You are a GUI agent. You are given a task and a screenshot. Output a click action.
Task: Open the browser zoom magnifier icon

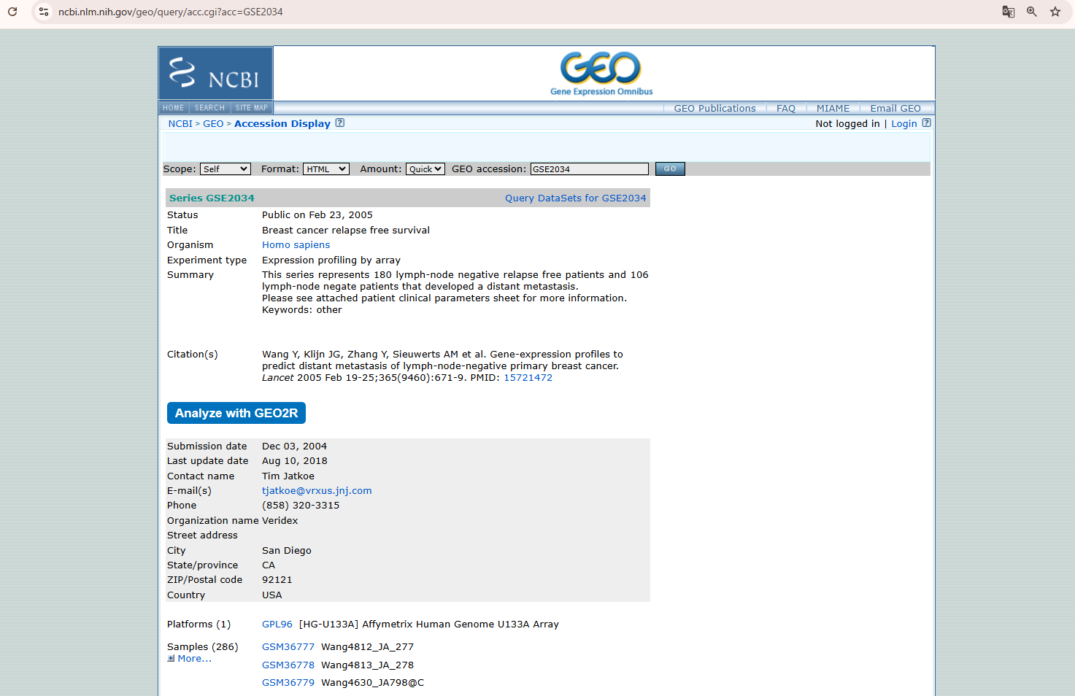tap(1031, 12)
